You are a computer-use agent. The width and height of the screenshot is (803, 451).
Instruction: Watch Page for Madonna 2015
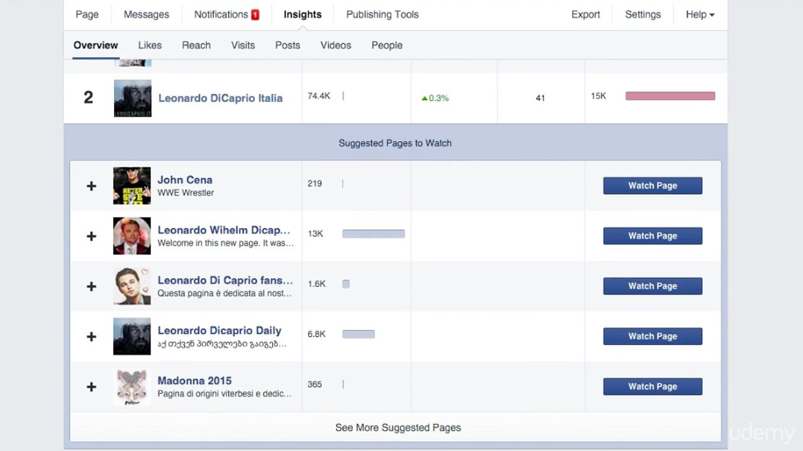(x=652, y=386)
